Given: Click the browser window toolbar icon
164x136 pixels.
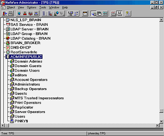Looking at the screenshot, I should point(85,13).
